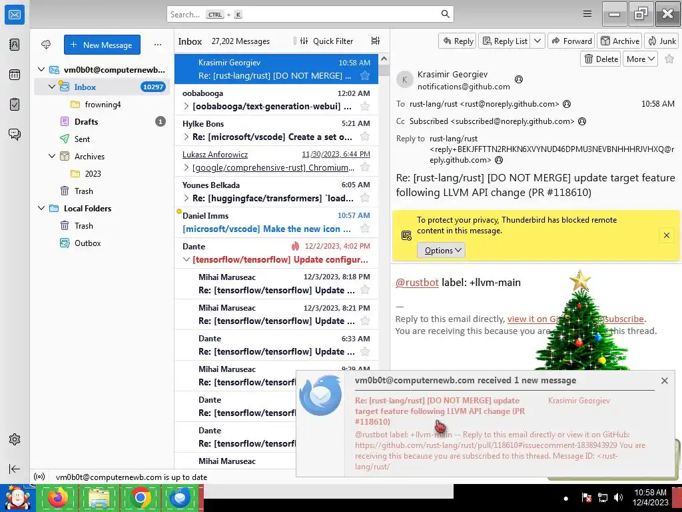Select the frowning4 folder
Screen dimensions: 682x512
click(x=102, y=104)
